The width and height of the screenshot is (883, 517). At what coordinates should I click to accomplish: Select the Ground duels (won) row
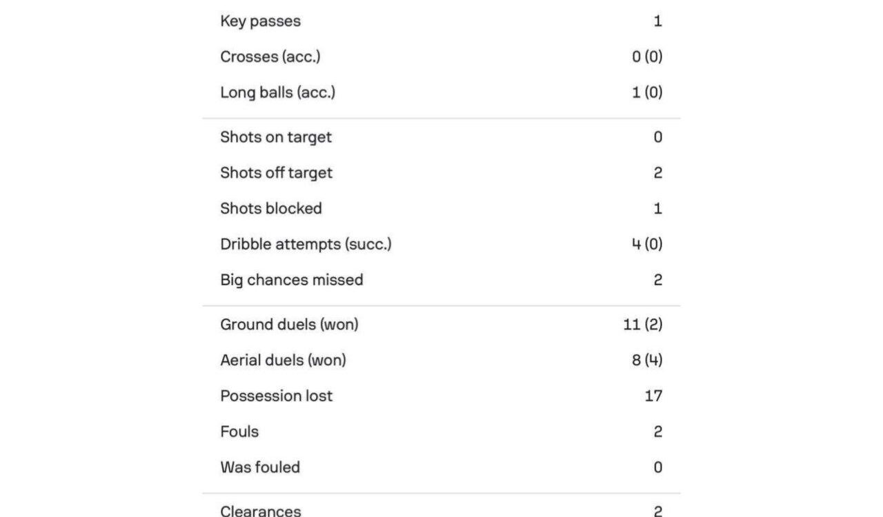pyautogui.click(x=441, y=325)
